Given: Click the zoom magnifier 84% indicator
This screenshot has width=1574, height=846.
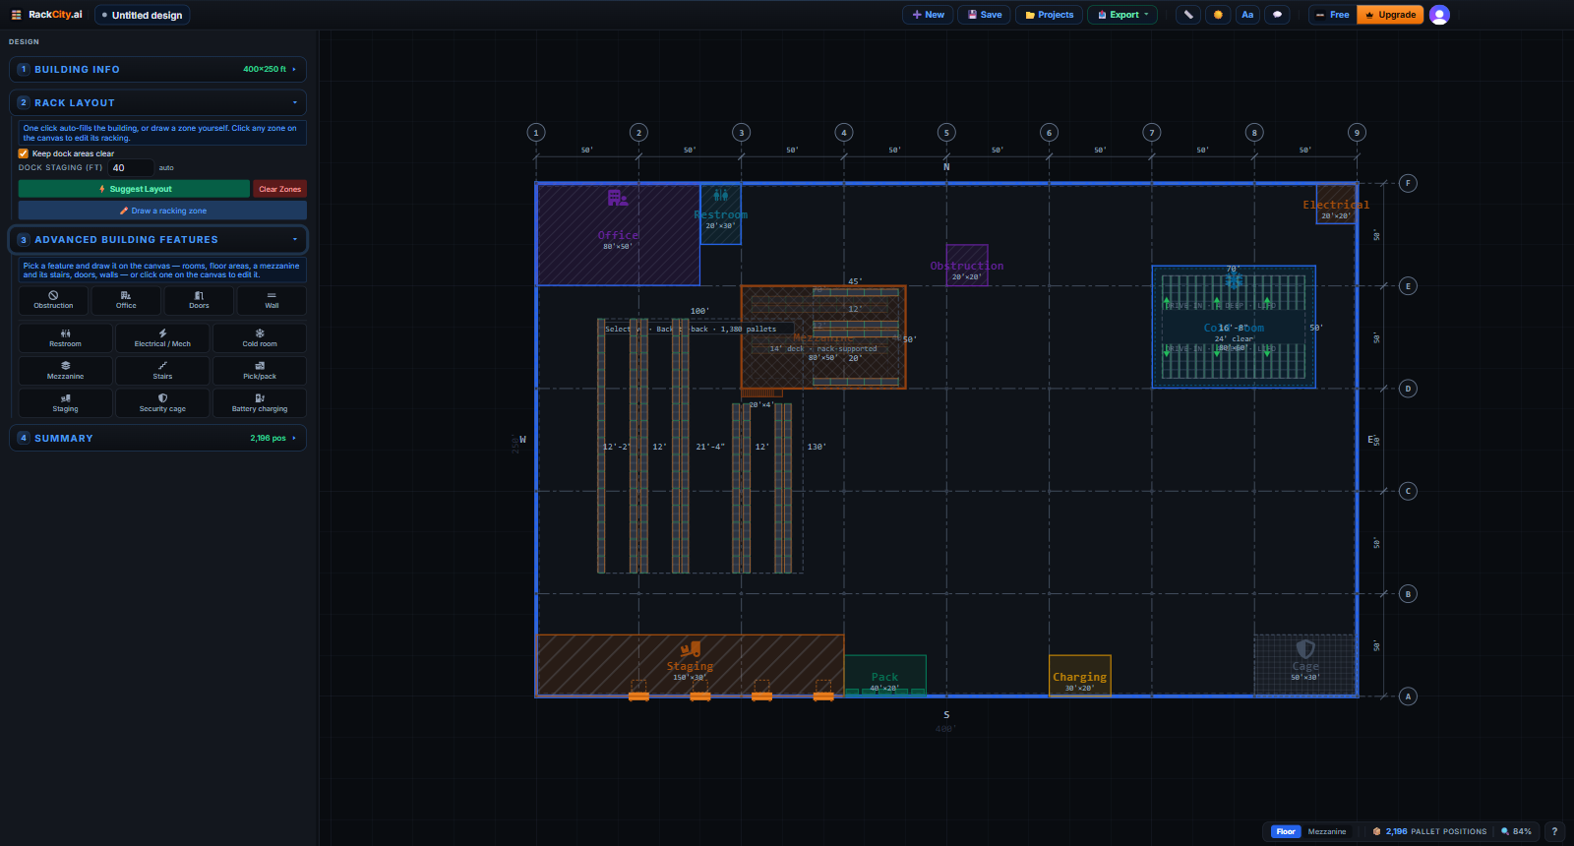Looking at the screenshot, I should [1516, 831].
